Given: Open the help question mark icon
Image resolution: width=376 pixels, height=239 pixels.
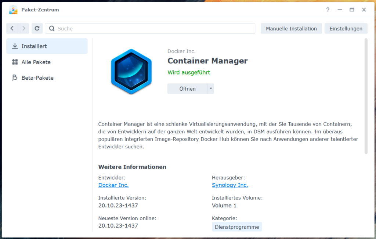Looking at the screenshot, I should (x=328, y=10).
